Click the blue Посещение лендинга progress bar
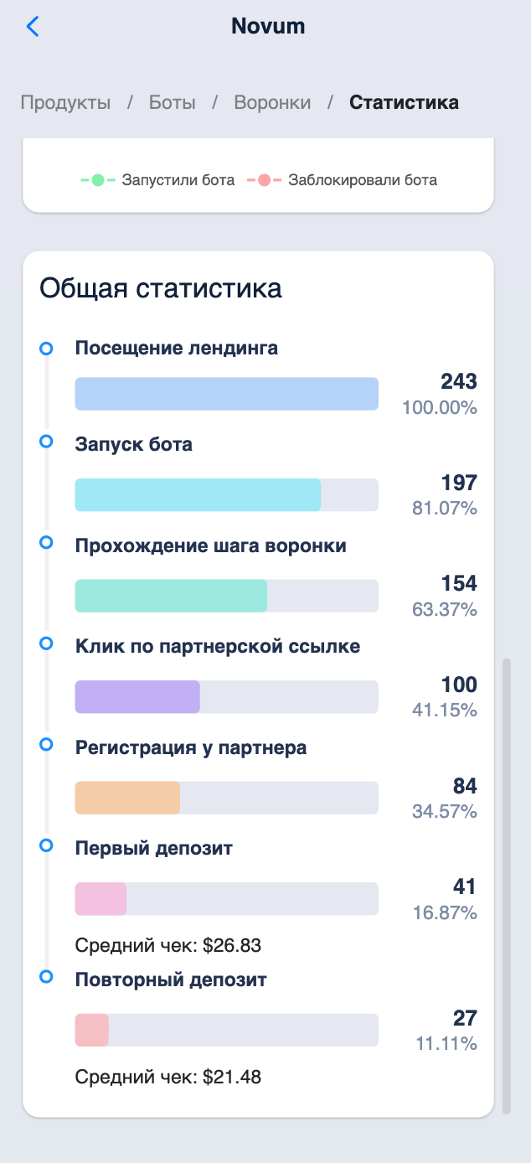The image size is (531, 1163). tap(226, 394)
